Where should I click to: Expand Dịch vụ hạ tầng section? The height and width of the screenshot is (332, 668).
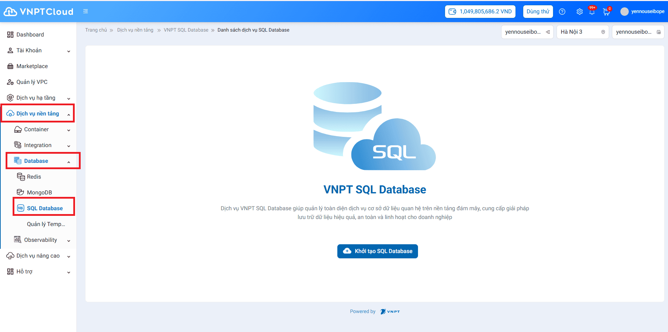tap(38, 98)
